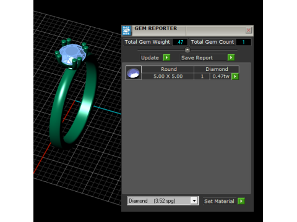Open the Diamond (3.52 spg) material dropdown
Viewport: 297px width, 222px height.
click(x=194, y=200)
